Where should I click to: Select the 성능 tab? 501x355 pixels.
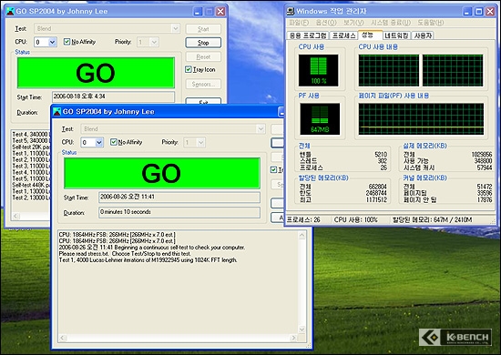[x=370, y=35]
